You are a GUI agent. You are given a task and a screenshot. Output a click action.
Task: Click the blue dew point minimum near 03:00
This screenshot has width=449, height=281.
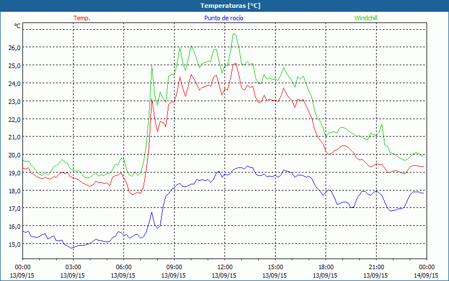click(71, 248)
